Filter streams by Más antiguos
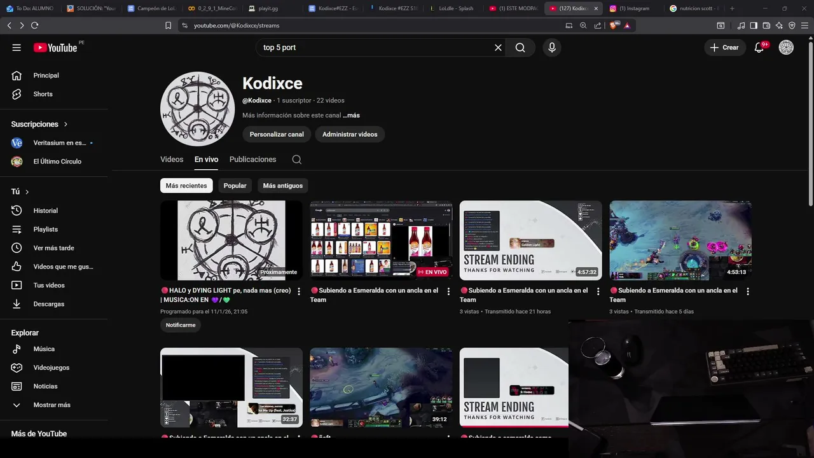The height and width of the screenshot is (458, 814). point(282,186)
